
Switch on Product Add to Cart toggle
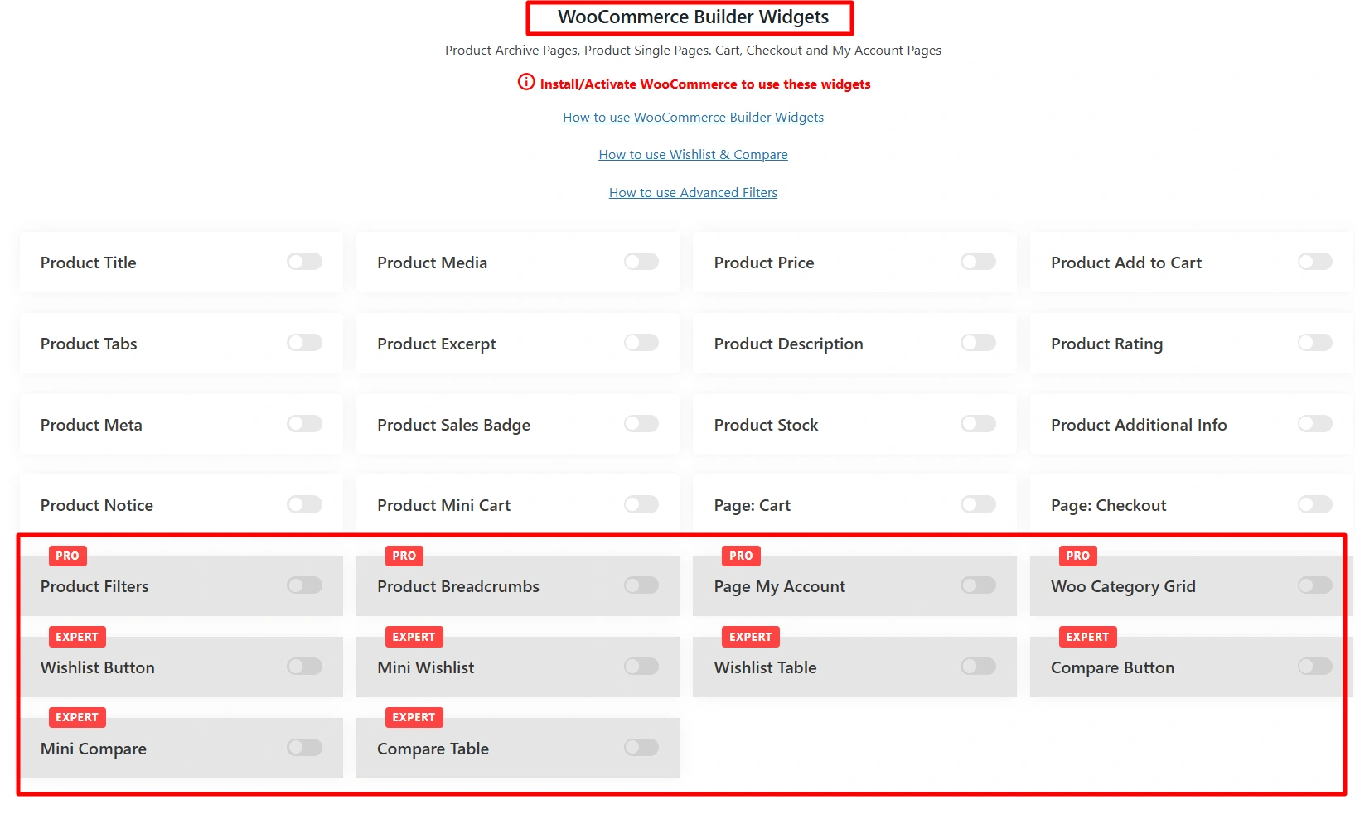pos(1315,262)
